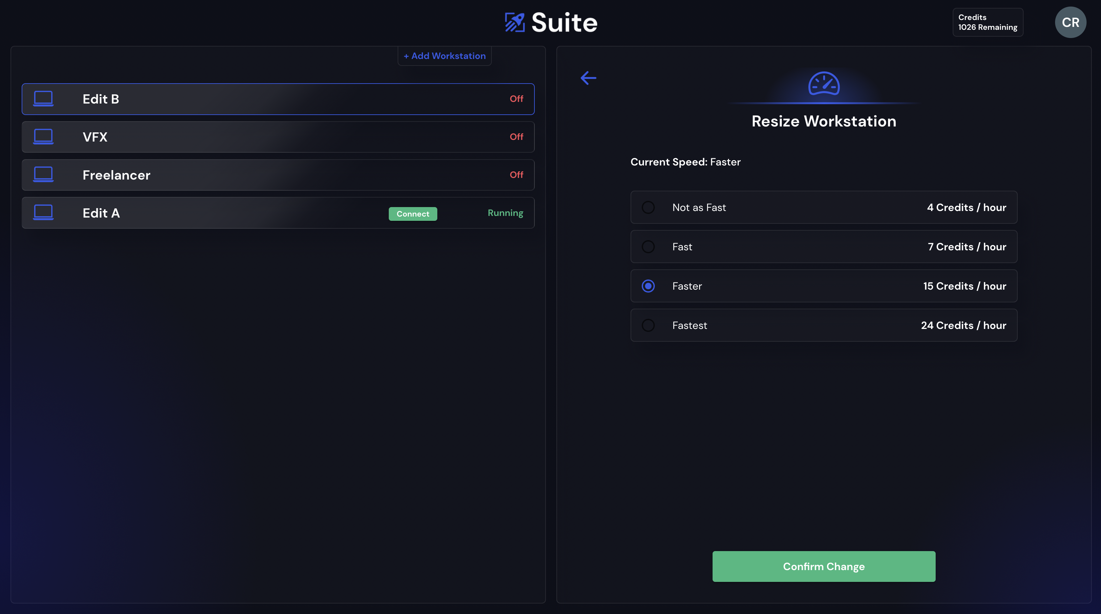The height and width of the screenshot is (614, 1101).
Task: Connect to the Edit A workstation
Action: [x=412, y=214]
